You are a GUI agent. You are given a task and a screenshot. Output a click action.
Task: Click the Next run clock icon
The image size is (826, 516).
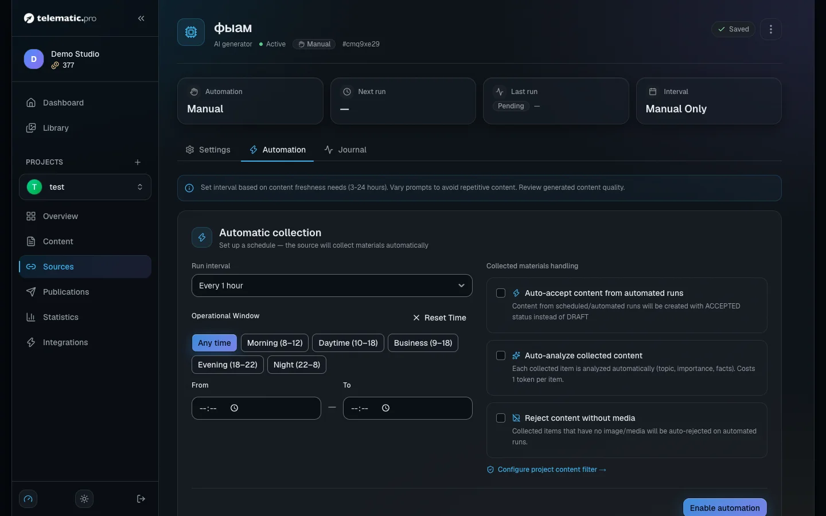coord(347,92)
